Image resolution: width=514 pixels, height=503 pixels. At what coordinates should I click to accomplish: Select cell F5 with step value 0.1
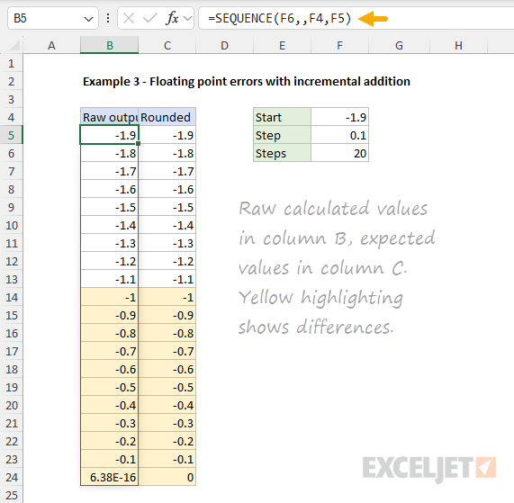click(x=340, y=135)
